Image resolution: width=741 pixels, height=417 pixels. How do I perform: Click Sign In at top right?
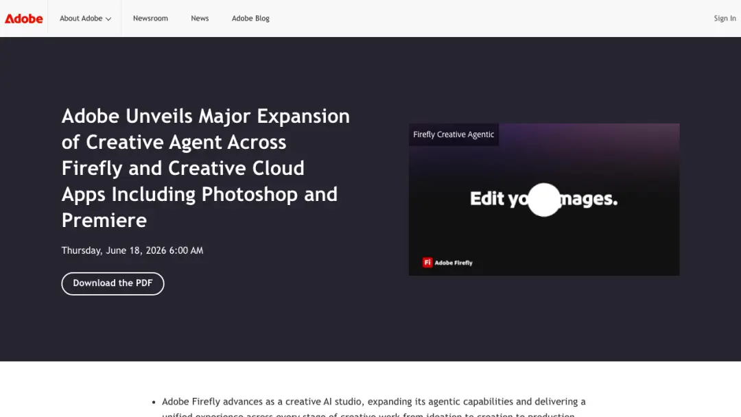[725, 19]
